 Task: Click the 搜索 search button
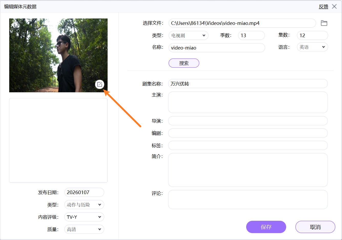pos(184,63)
